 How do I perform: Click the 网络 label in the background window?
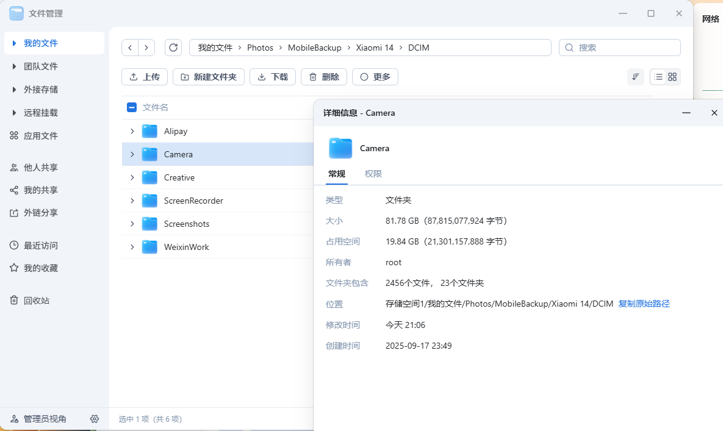pyautogui.click(x=711, y=19)
